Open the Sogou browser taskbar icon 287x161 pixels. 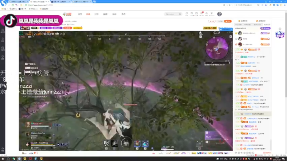pos(19,159)
